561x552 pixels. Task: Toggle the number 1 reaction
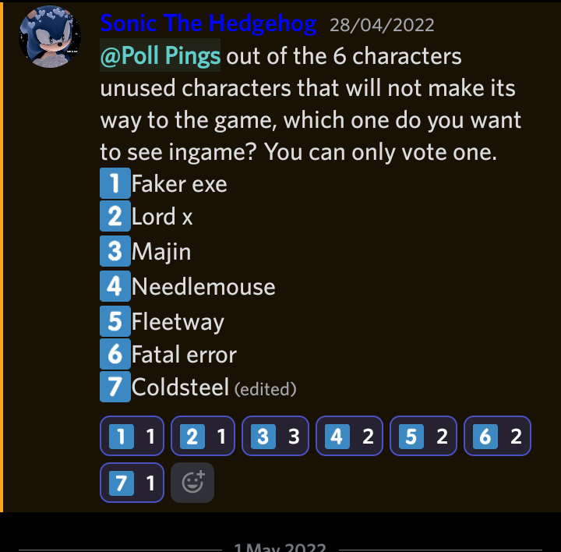pos(132,437)
